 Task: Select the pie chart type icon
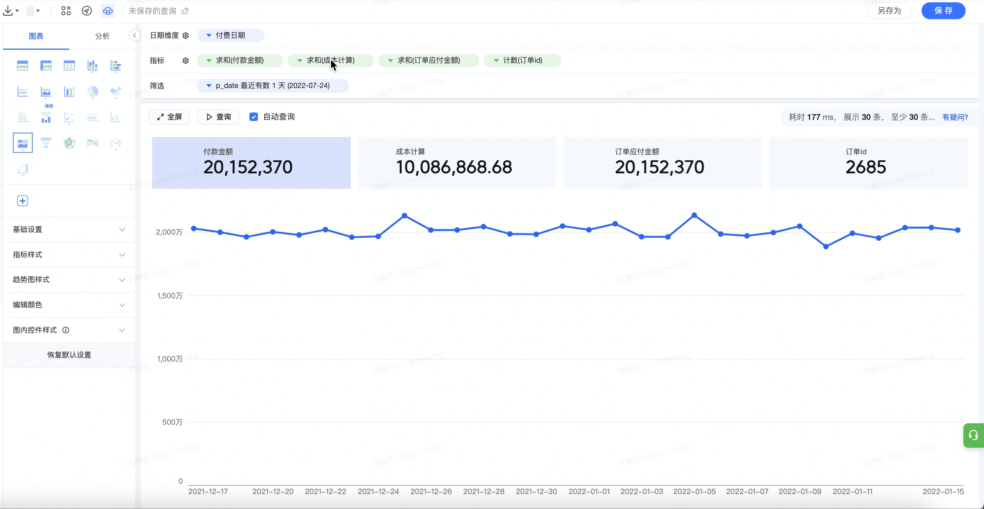pos(92,91)
